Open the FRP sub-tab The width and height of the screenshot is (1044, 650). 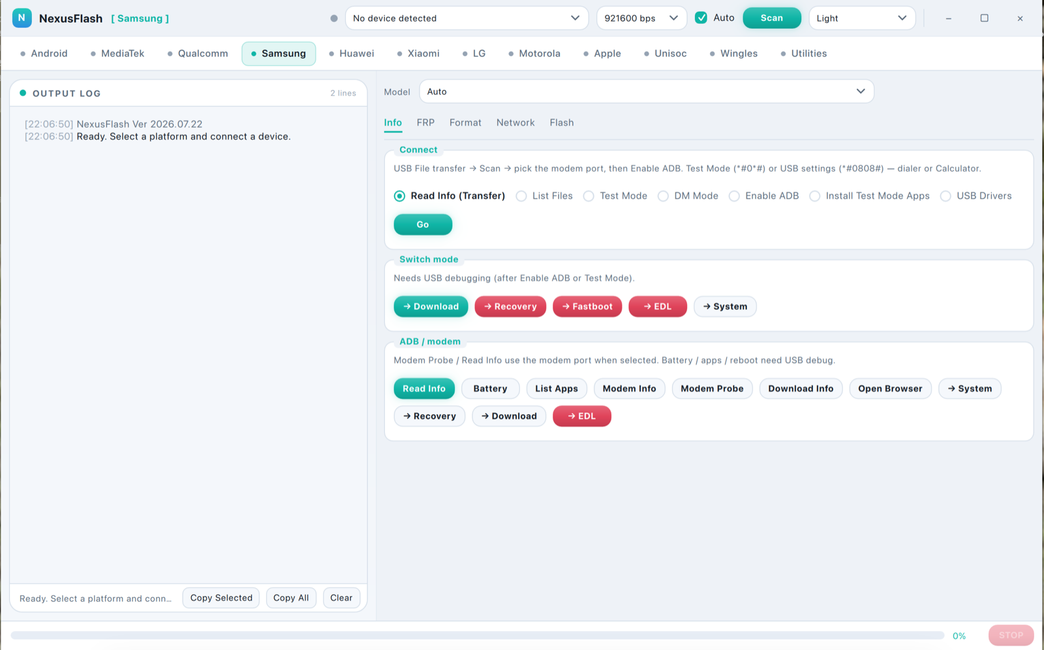coord(425,123)
